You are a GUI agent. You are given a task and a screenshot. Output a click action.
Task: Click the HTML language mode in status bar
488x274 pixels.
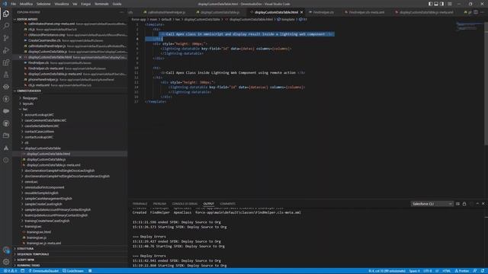click(x=446, y=271)
